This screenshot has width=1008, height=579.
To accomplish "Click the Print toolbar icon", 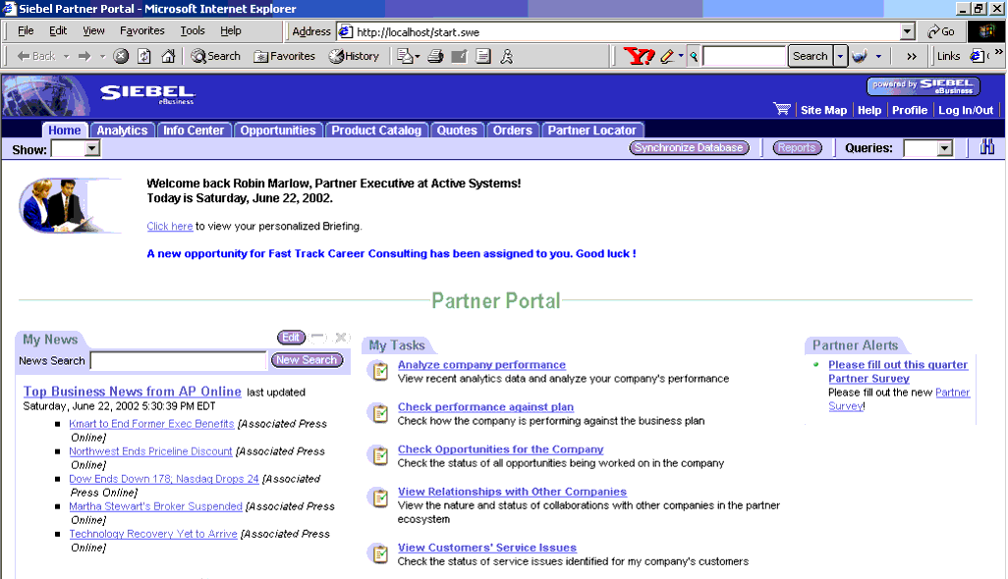I will (x=436, y=57).
